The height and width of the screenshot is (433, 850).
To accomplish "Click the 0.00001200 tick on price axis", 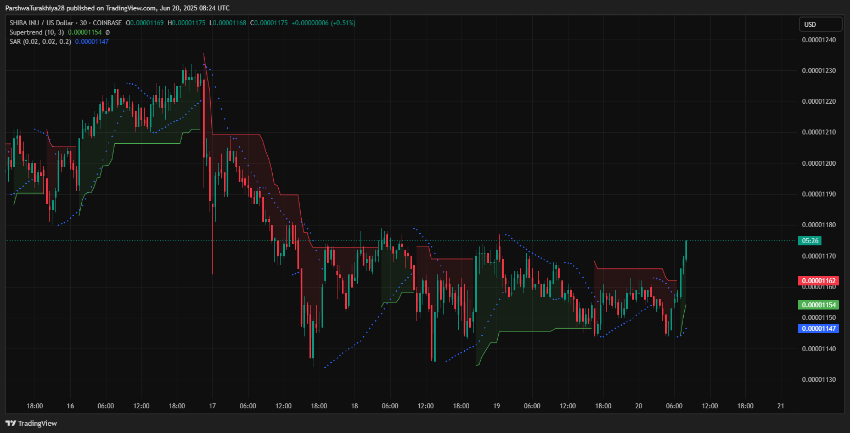I will tap(819, 164).
